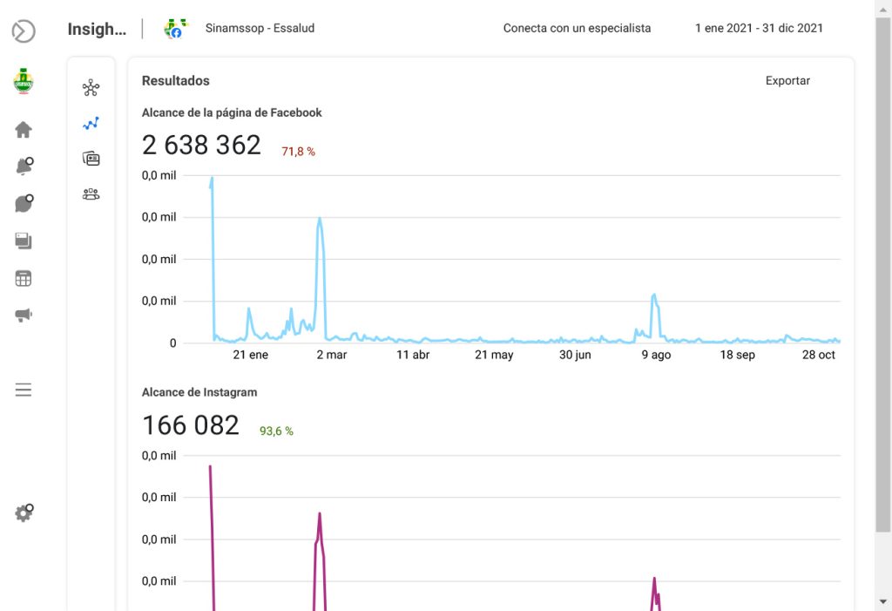
Task: Select the Audience people tab icon
Action: 91,194
